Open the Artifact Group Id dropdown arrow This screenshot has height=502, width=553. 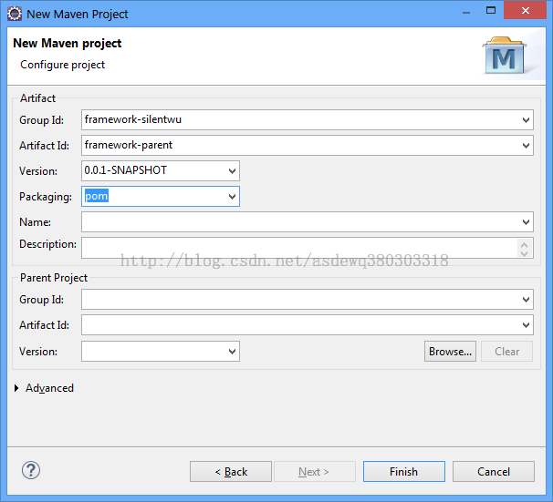click(526, 120)
